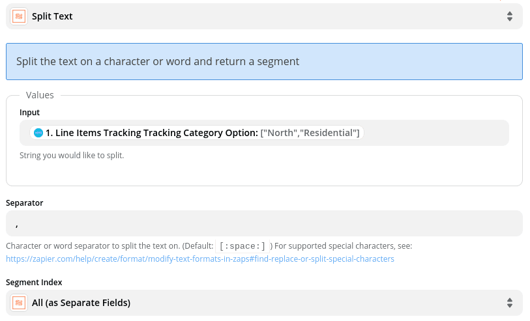This screenshot has height=321, width=530.
Task: Open the Split Text transform dropdown
Action: coord(261,16)
